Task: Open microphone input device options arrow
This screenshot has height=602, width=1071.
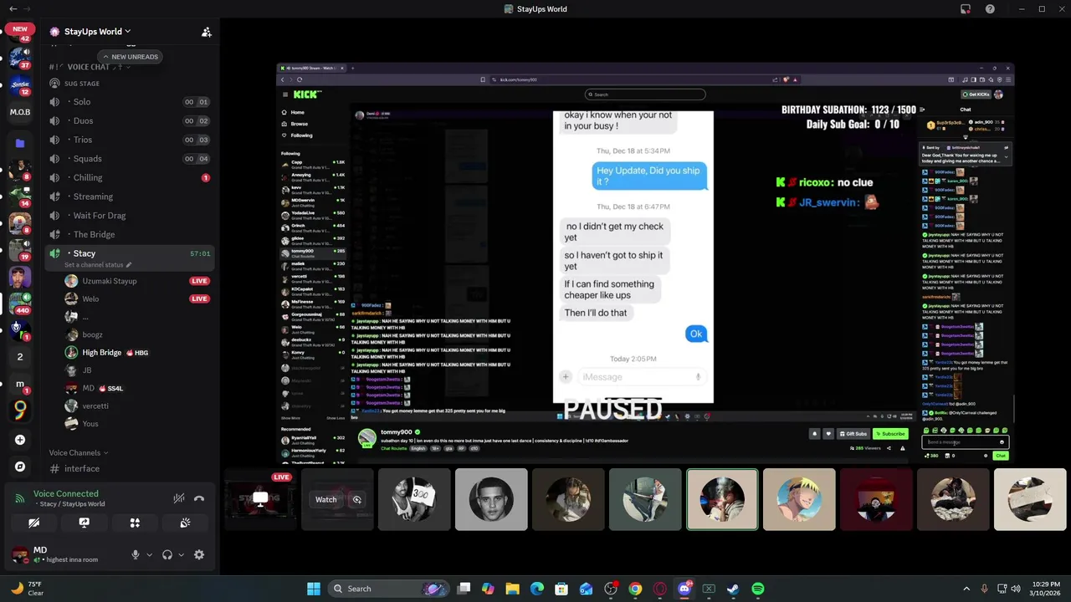Action: 150,554
